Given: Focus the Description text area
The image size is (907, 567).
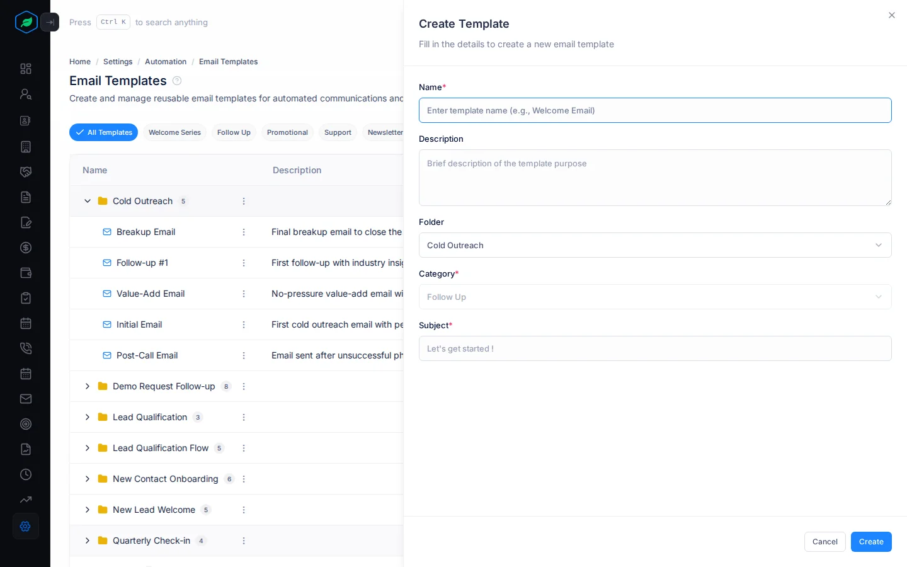Looking at the screenshot, I should [655, 178].
